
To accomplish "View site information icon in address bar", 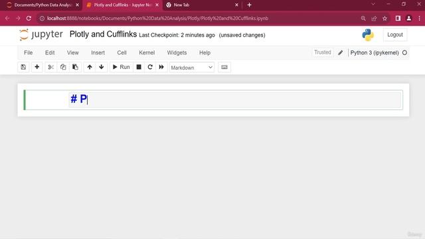I will pos(42,19).
